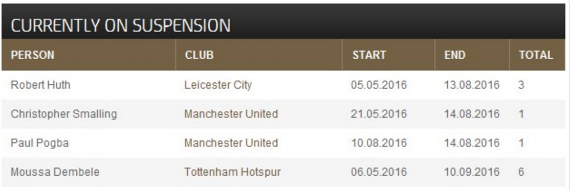Click the TOTAL column header
570x191 pixels.
coord(536,55)
